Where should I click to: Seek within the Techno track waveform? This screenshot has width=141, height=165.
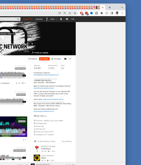point(13,132)
